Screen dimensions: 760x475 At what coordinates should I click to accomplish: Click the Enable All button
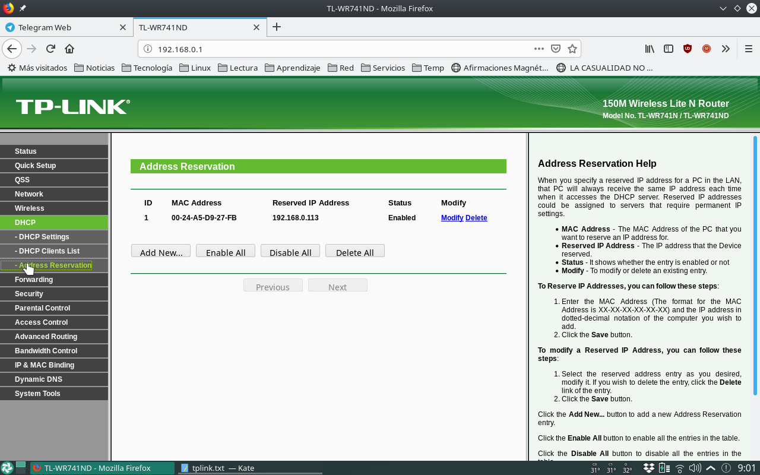click(x=226, y=251)
